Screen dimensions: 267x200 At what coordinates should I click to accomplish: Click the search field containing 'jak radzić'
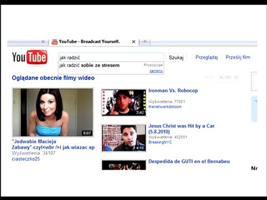[111, 57]
